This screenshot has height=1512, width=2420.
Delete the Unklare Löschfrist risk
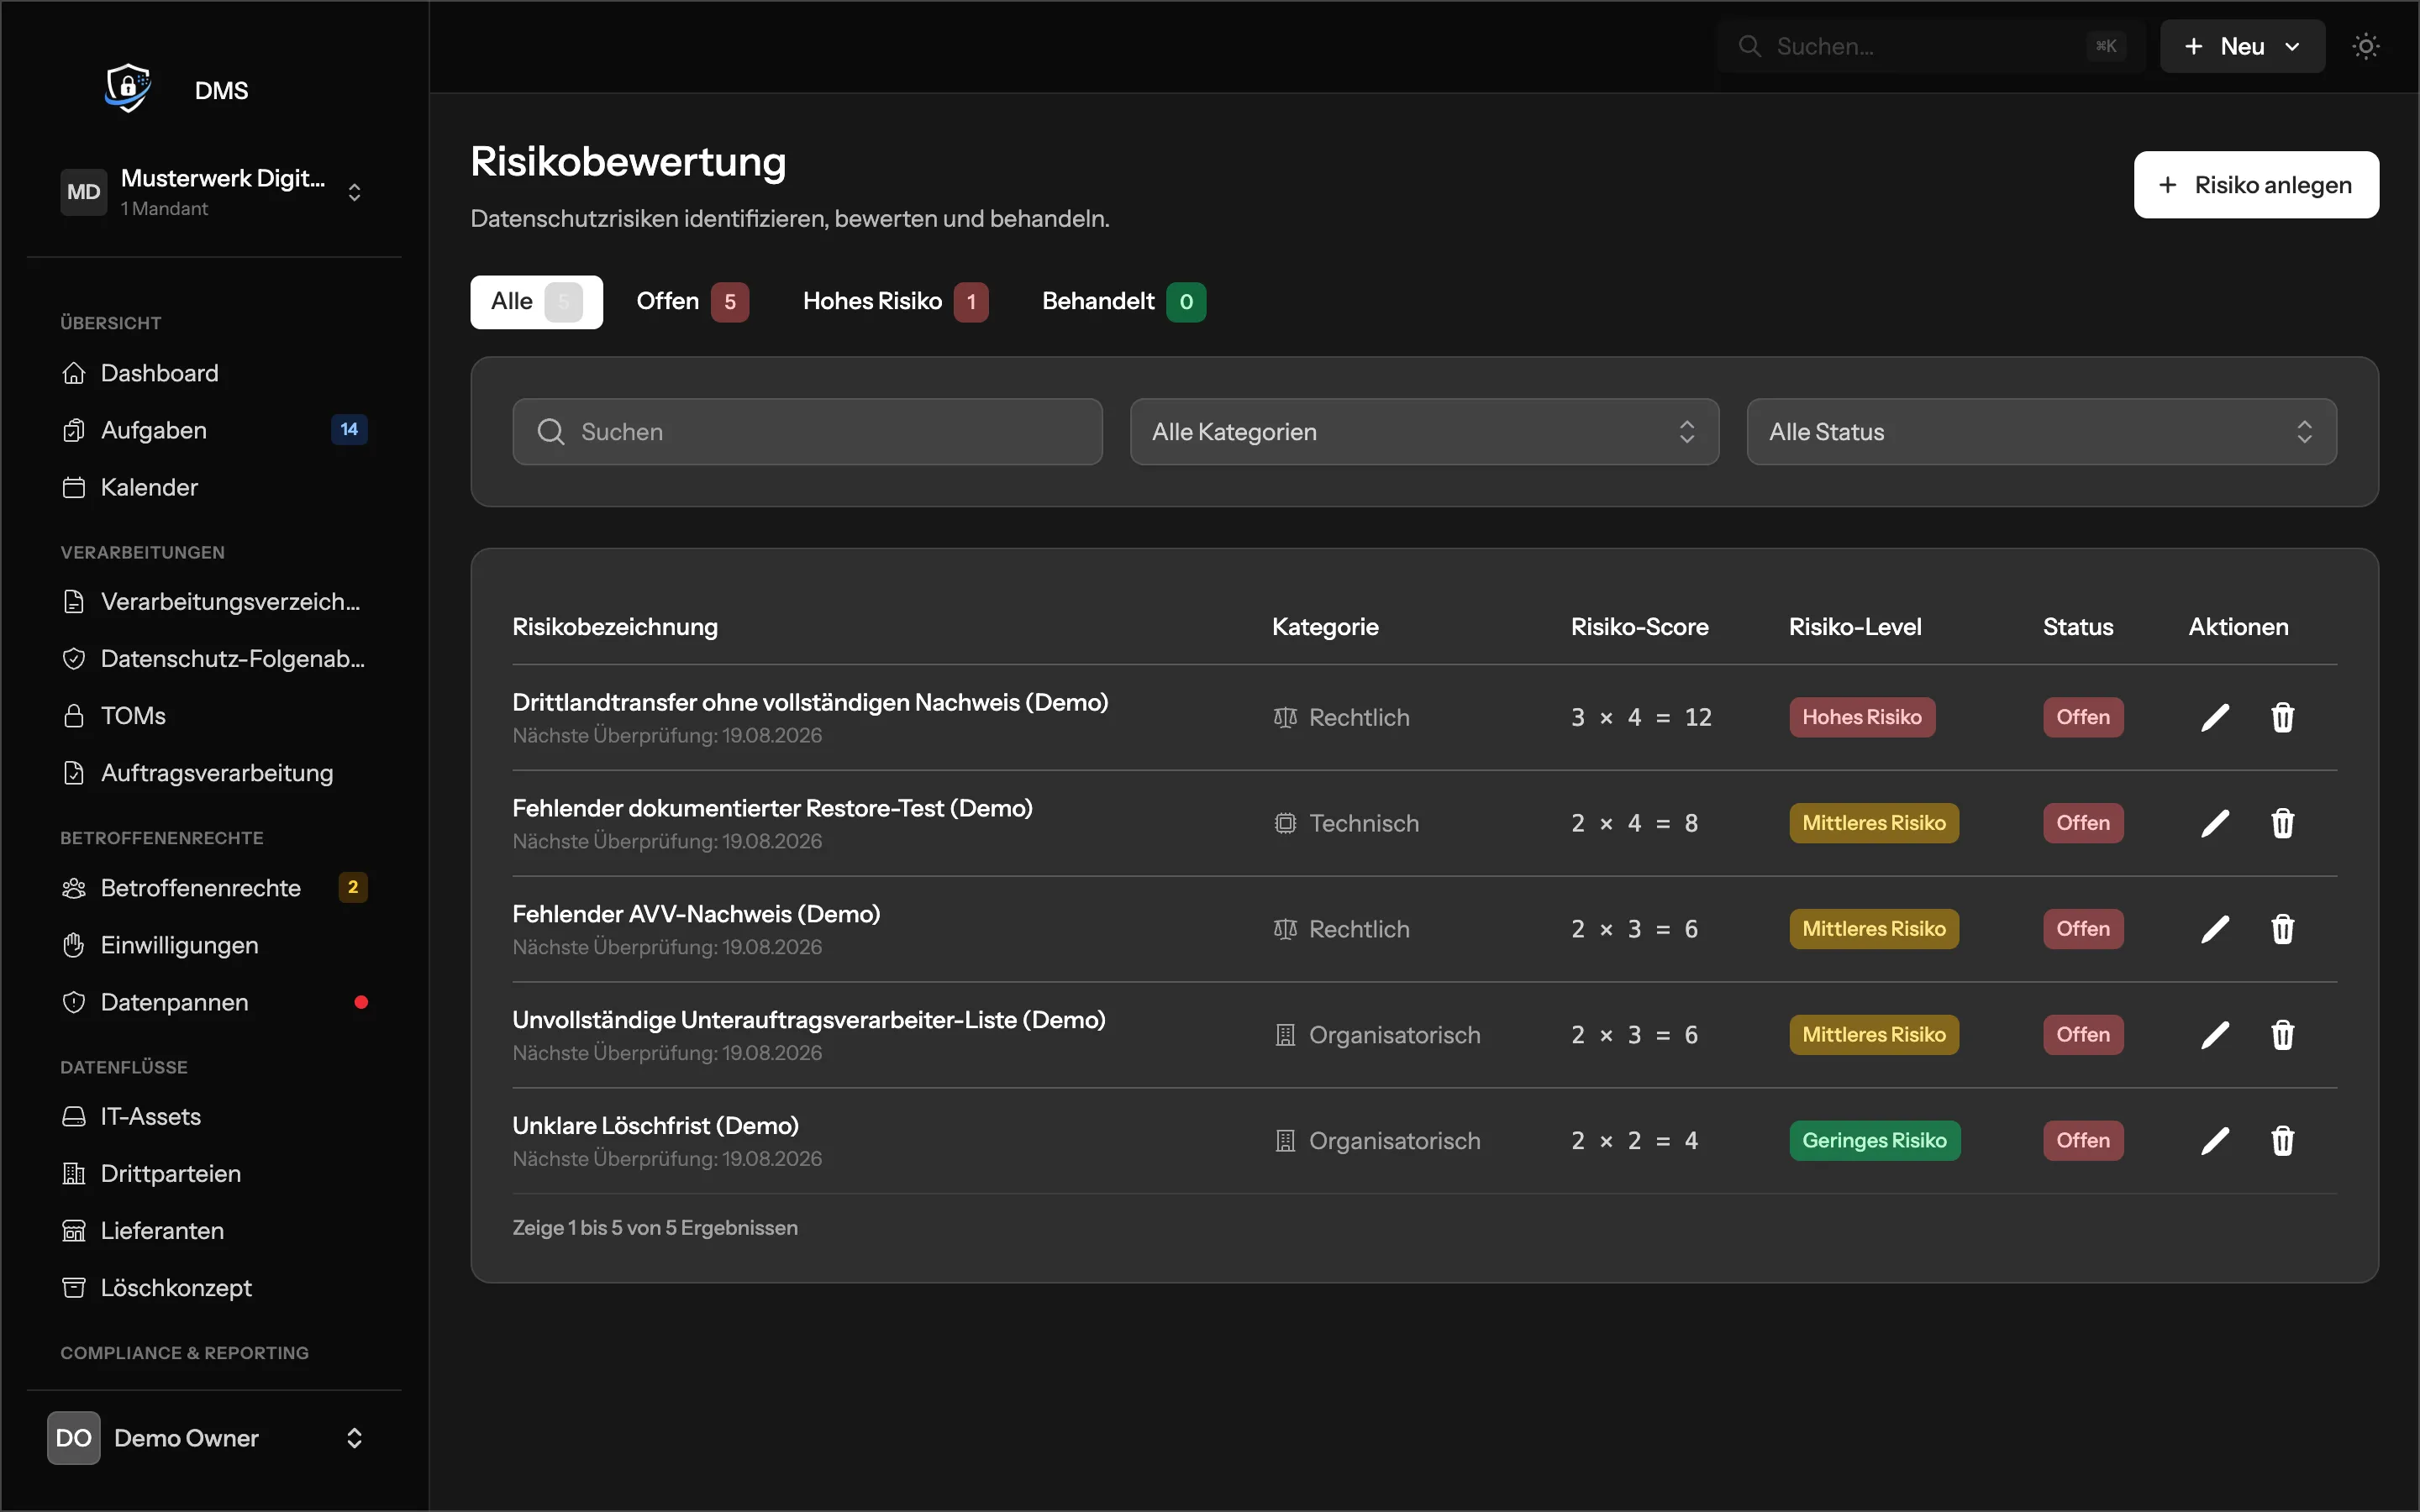(x=2282, y=1141)
